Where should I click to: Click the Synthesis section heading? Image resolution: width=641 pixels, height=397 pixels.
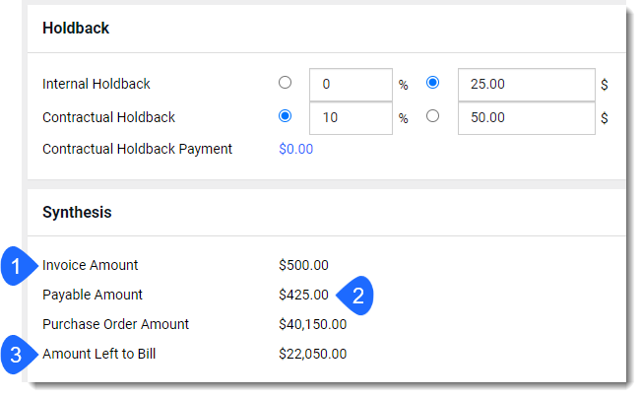[x=77, y=212]
